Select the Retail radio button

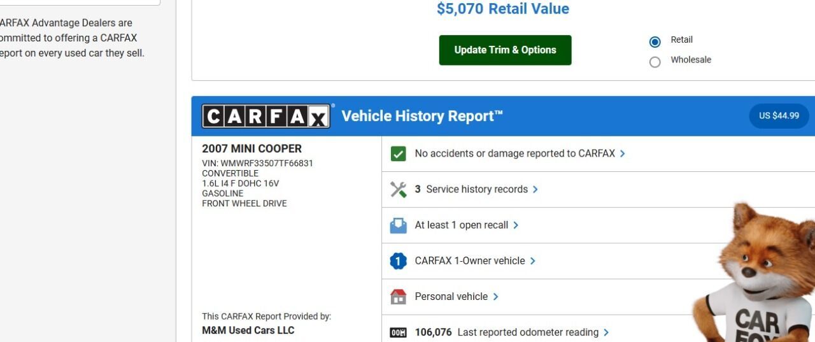click(x=655, y=42)
